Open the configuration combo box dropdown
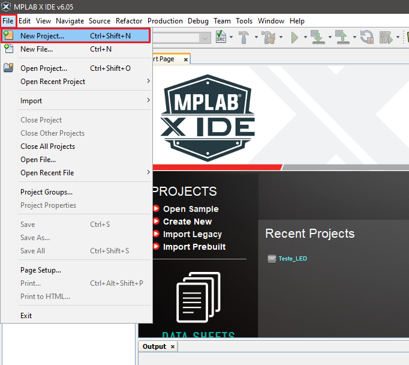 (x=205, y=38)
